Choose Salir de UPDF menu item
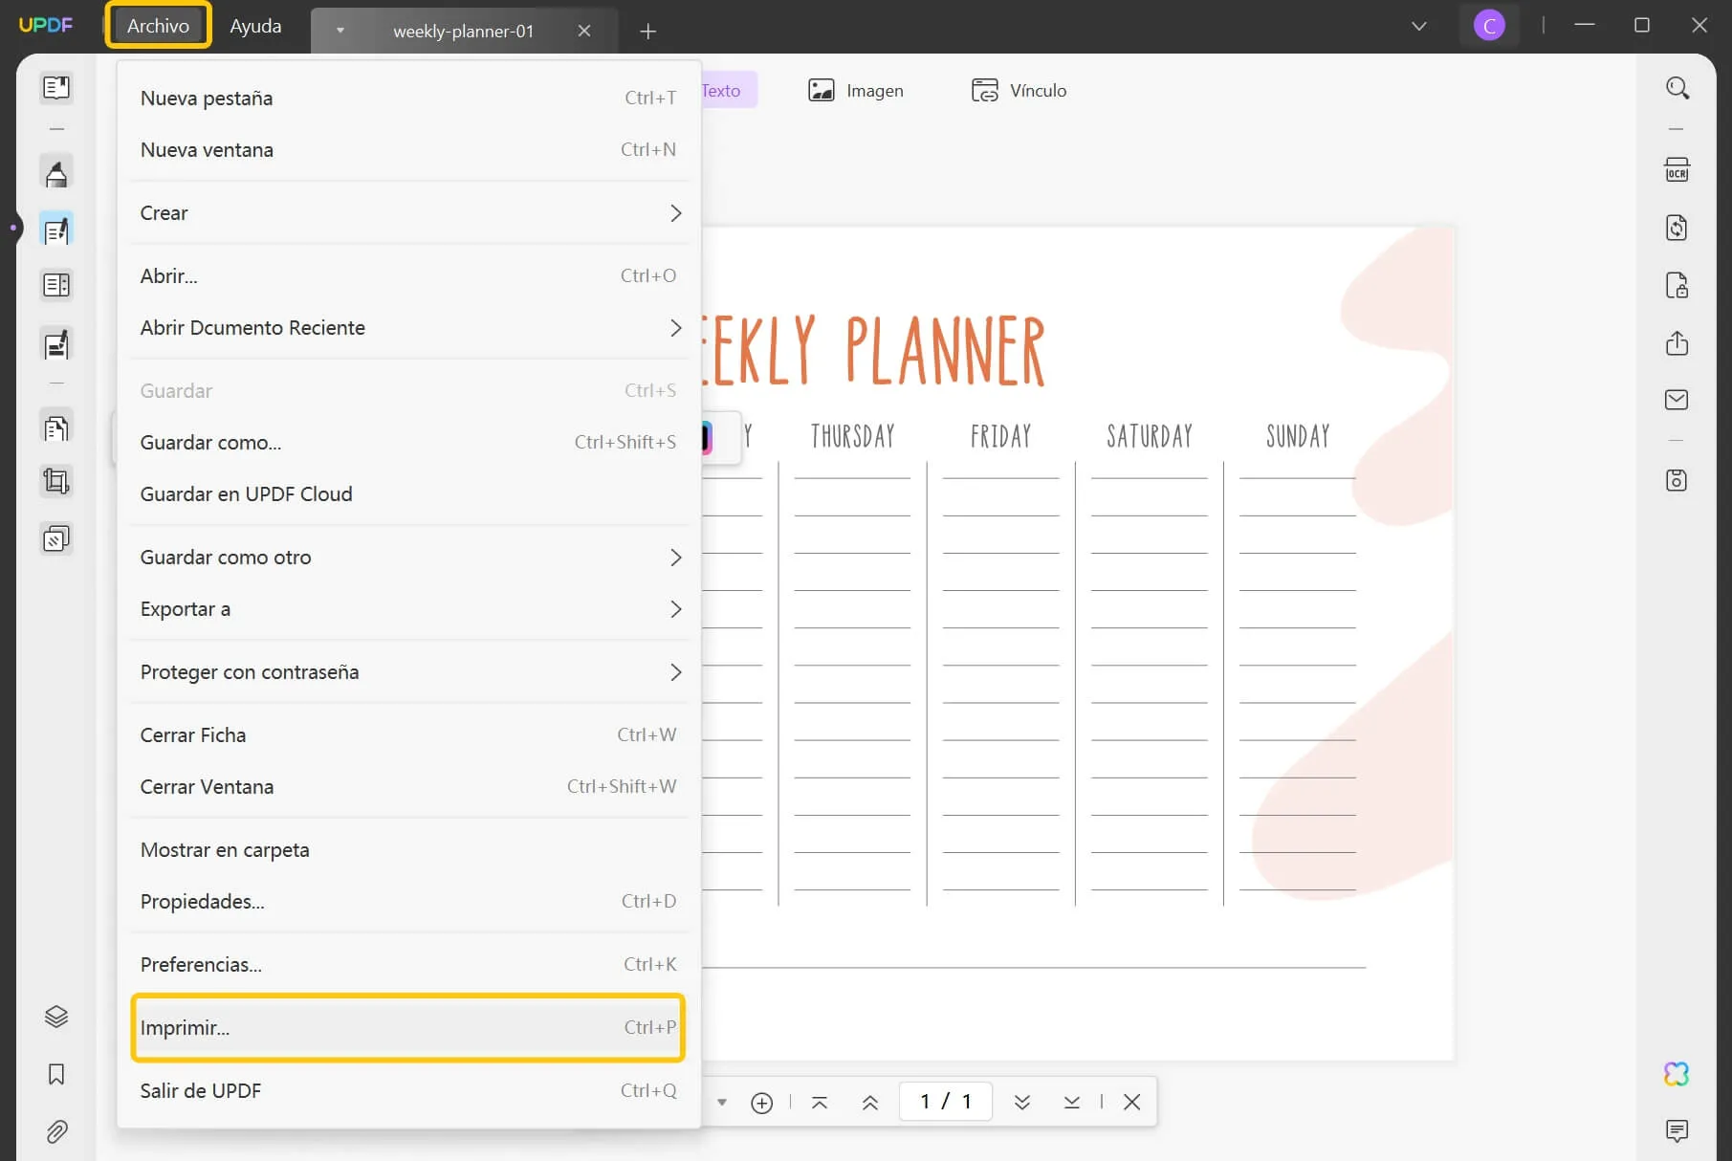 point(409,1091)
